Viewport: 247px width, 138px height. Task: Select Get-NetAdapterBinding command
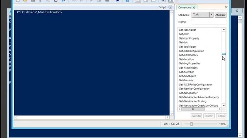coord(193,101)
